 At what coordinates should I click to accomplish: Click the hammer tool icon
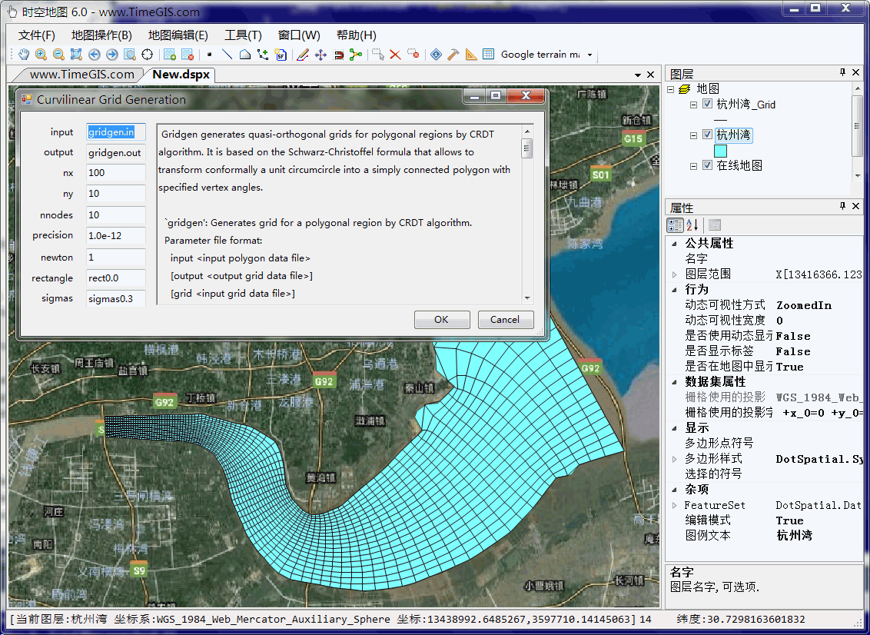coord(453,55)
